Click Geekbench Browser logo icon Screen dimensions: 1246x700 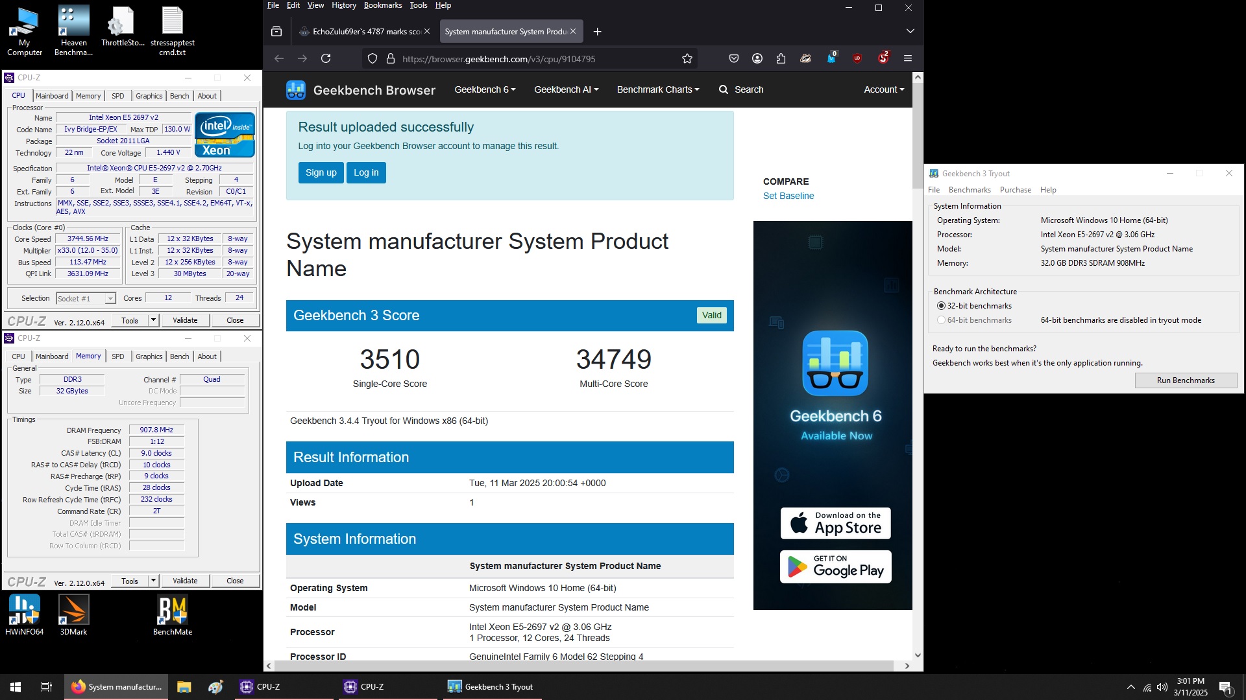(296, 90)
